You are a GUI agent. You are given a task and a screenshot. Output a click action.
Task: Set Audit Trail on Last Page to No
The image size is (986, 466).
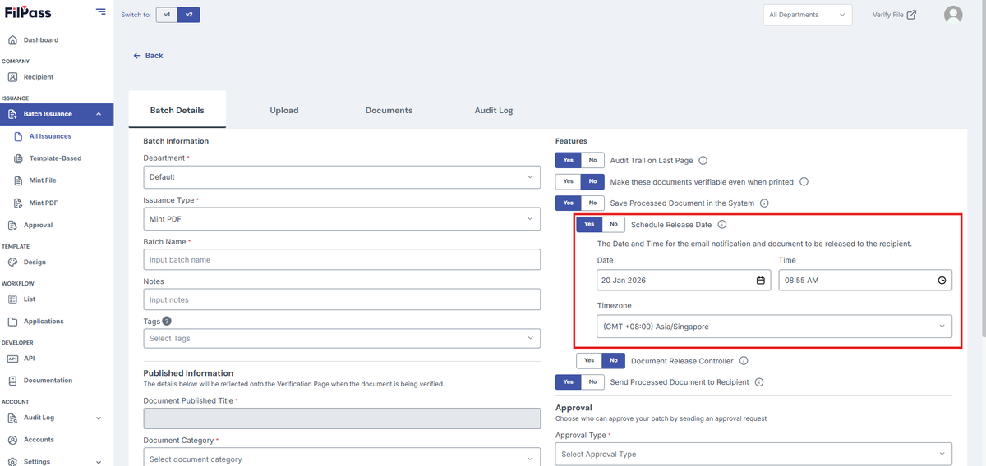pos(592,161)
